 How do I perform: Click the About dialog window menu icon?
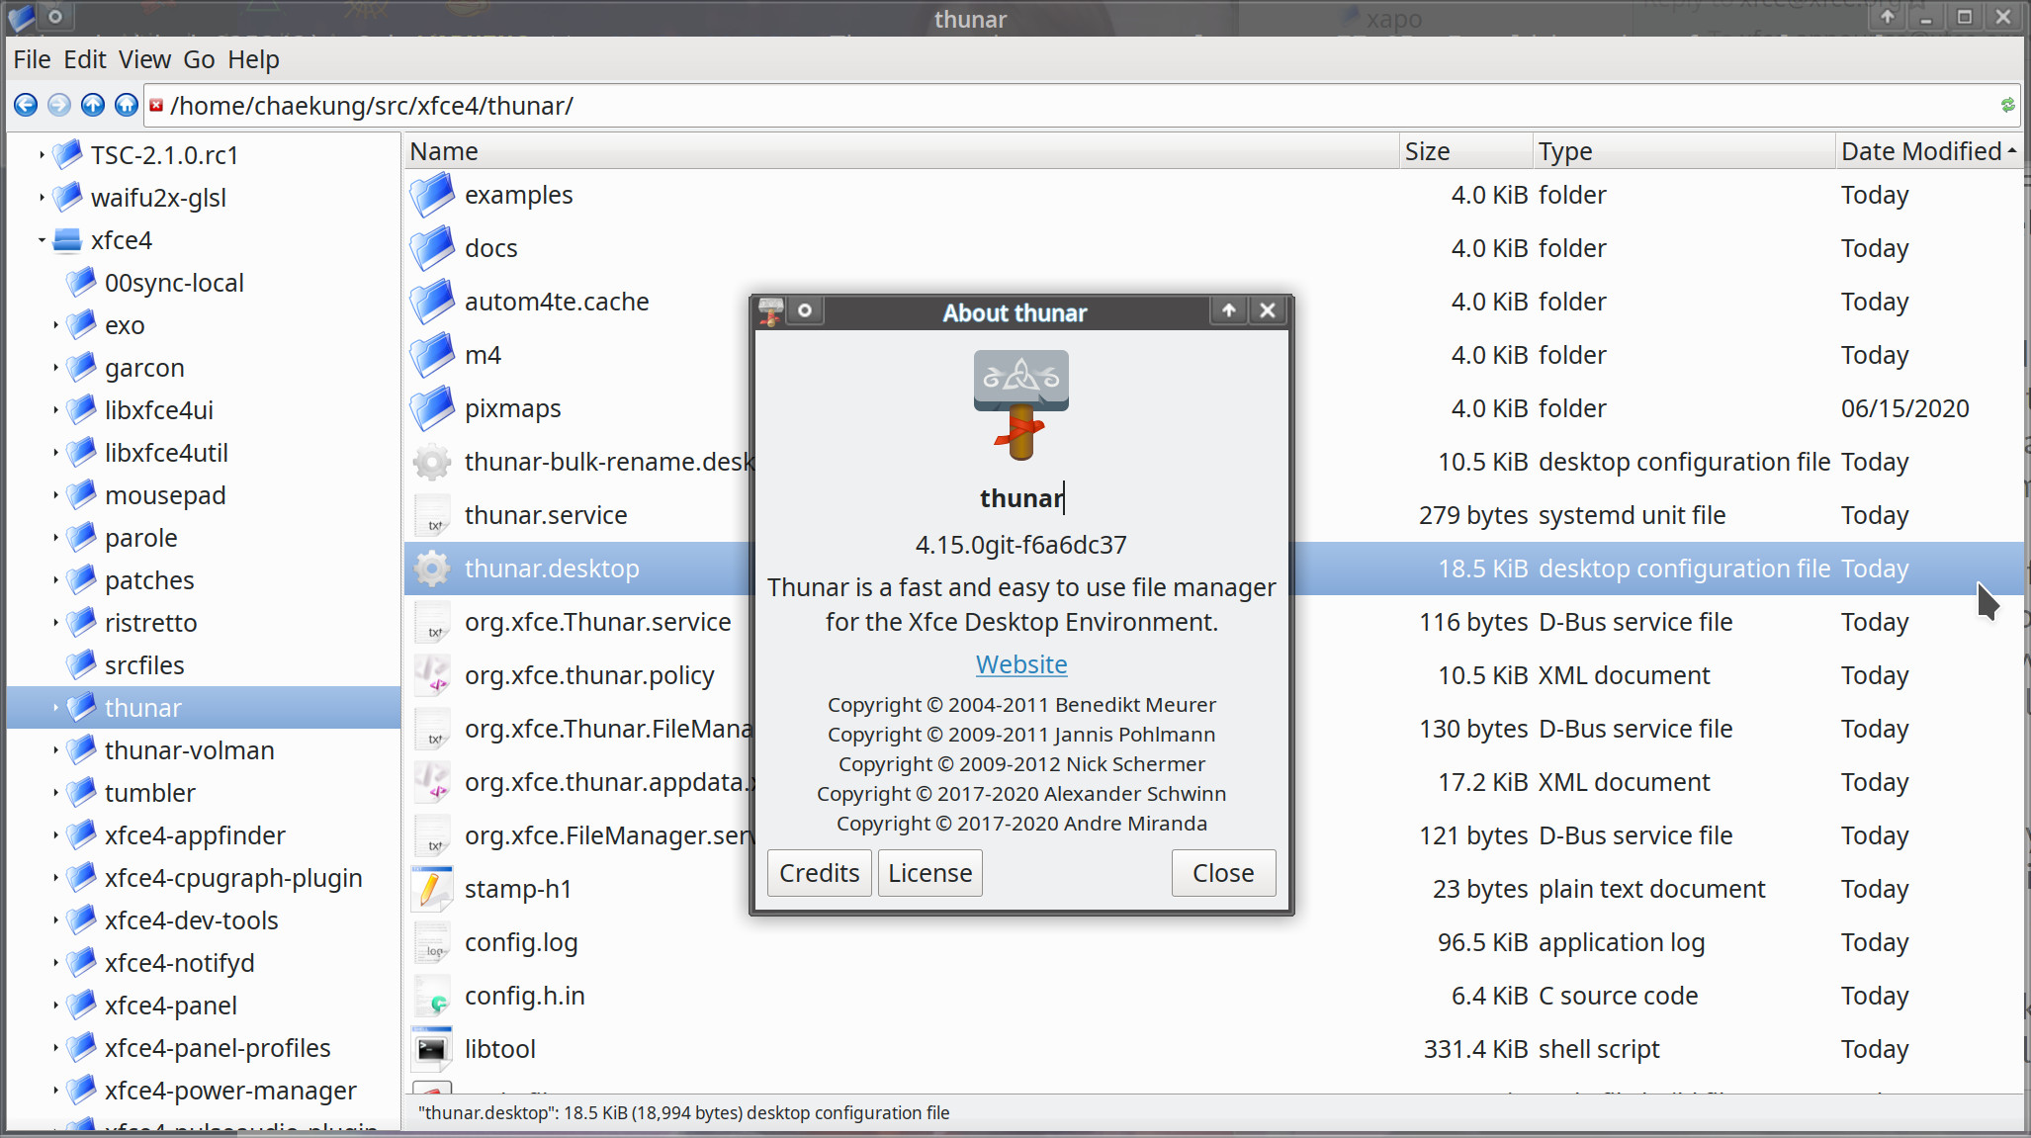(771, 311)
